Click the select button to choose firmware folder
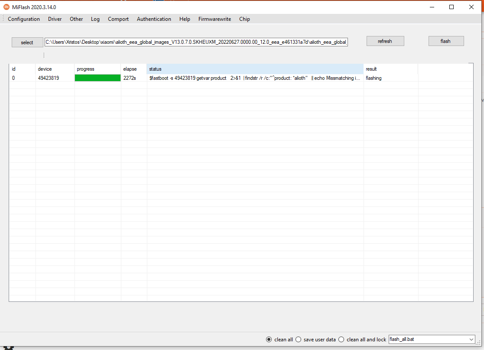This screenshot has height=350, width=484. pos(27,43)
